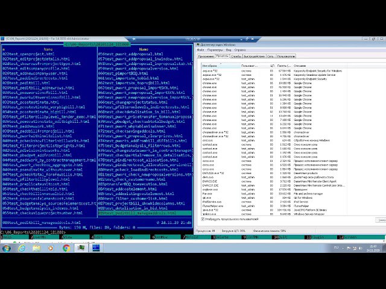Click the 12 Screen function key in Far
Screen dimensions: 386x289
coord(362,237)
